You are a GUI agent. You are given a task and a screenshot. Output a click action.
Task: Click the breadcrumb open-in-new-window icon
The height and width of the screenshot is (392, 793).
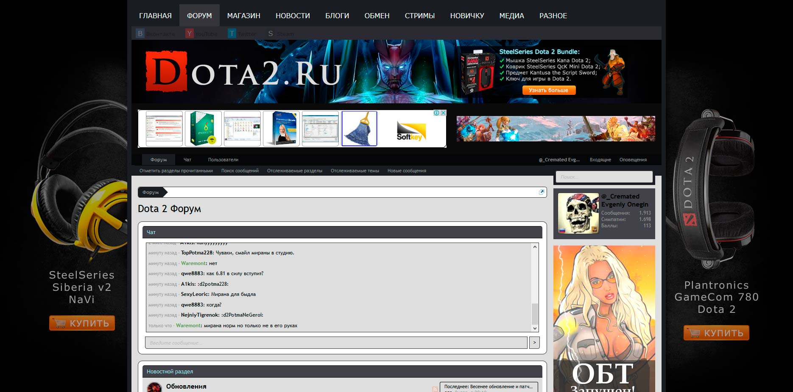542,192
